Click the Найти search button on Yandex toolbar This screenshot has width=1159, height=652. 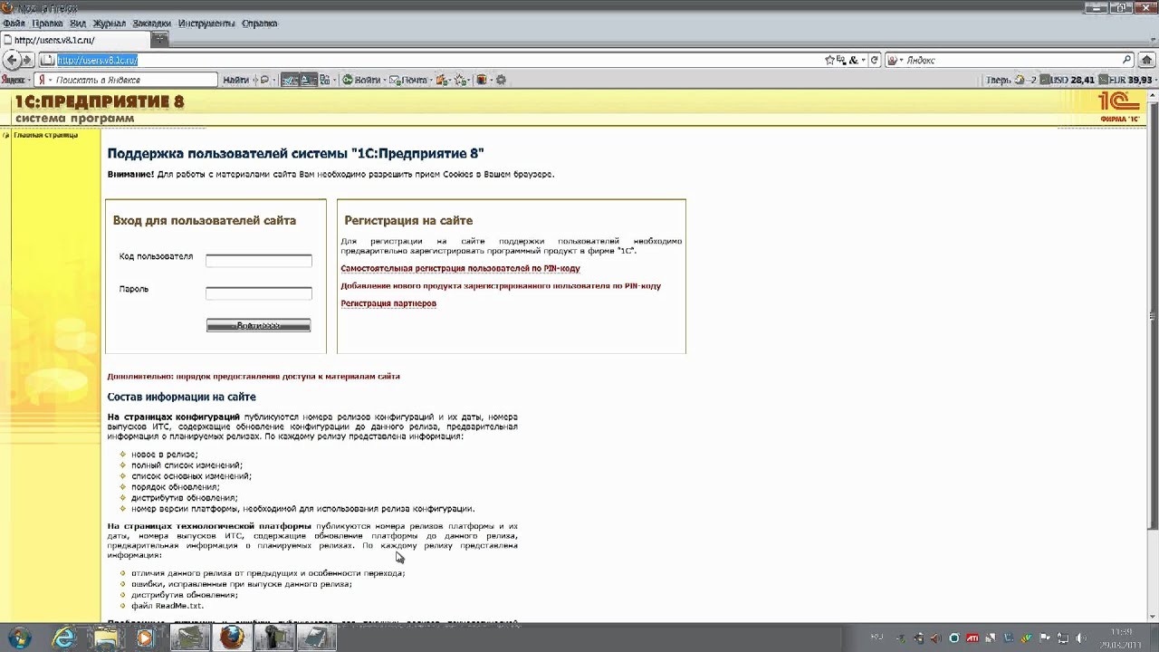click(x=235, y=80)
